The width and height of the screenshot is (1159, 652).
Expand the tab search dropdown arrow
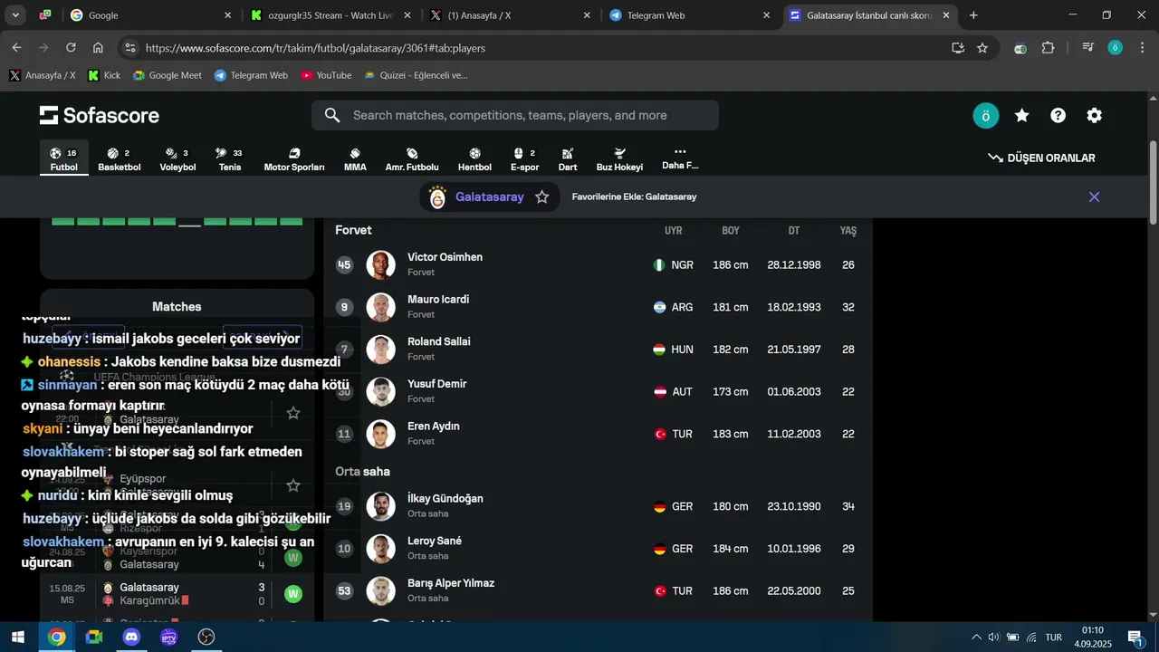tap(15, 15)
